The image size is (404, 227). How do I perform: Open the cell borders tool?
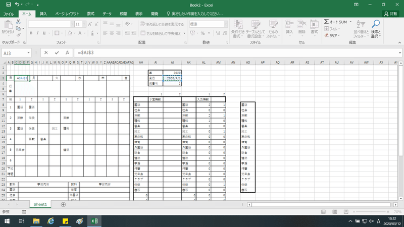57,33
